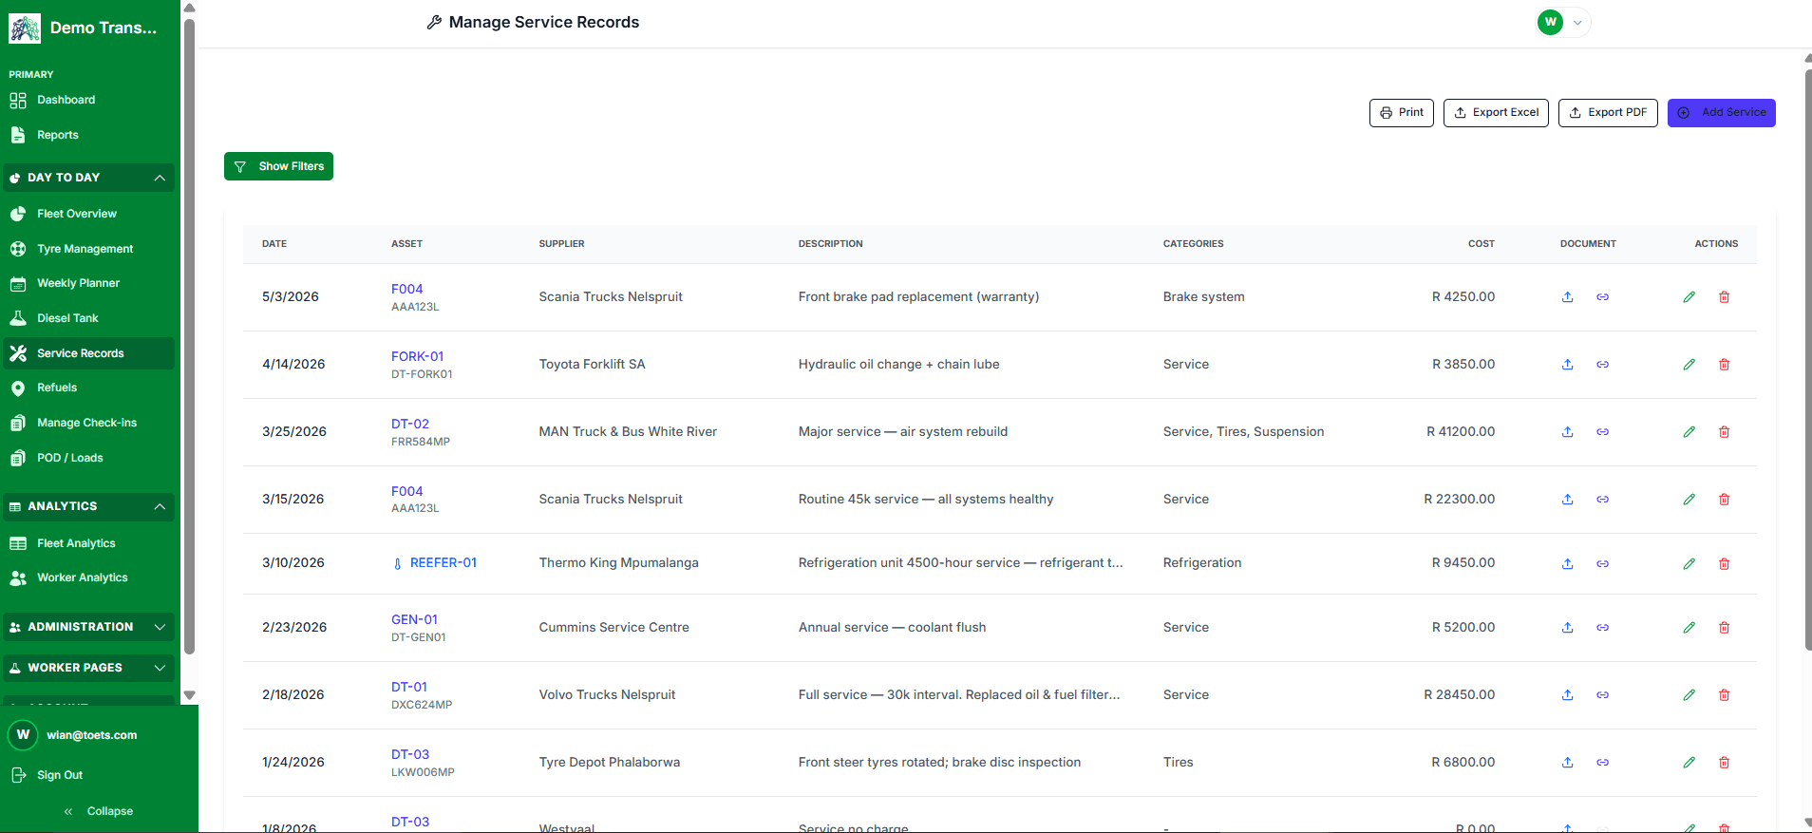Open asset GEN-01 link
Image resolution: width=1812 pixels, height=833 pixels.
click(x=414, y=619)
